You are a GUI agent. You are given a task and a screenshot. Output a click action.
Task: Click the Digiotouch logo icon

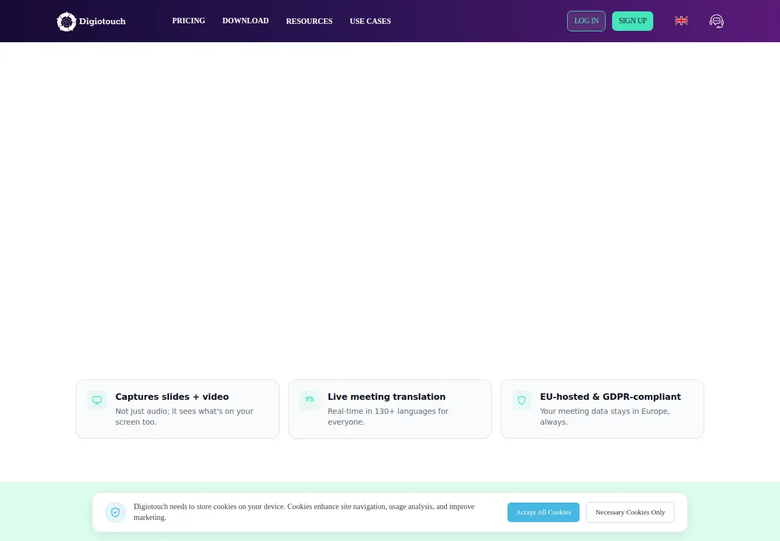coord(67,22)
